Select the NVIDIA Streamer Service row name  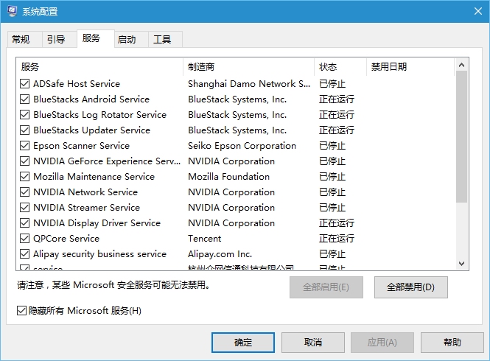pyautogui.click(x=86, y=208)
